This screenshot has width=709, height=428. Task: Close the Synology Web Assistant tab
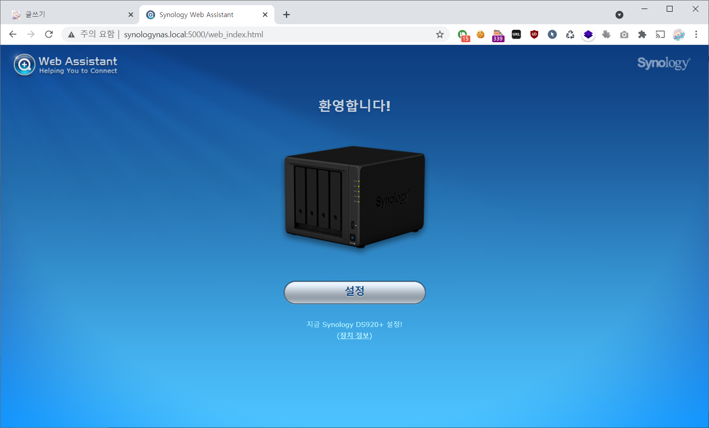(x=265, y=14)
